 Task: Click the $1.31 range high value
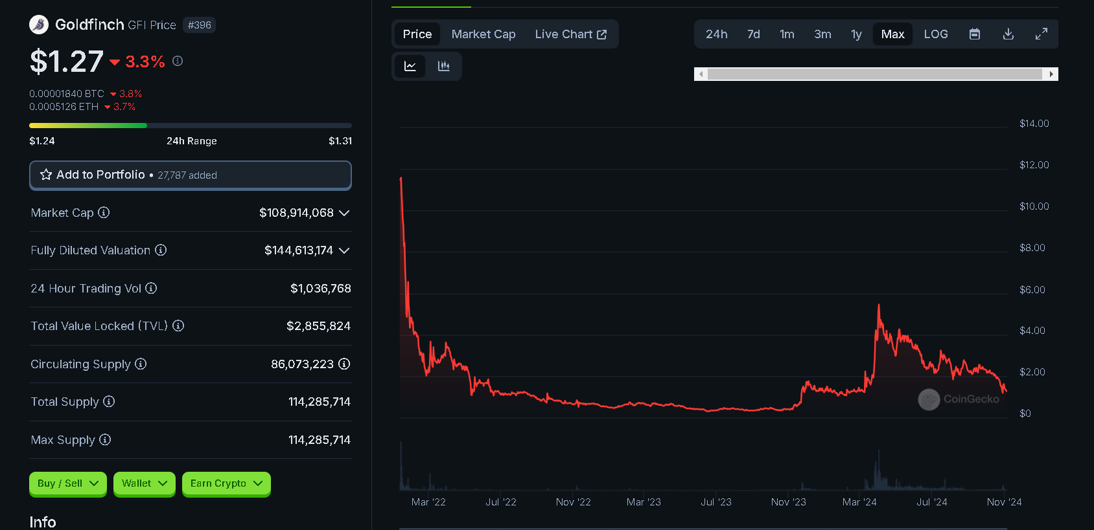[x=340, y=141]
